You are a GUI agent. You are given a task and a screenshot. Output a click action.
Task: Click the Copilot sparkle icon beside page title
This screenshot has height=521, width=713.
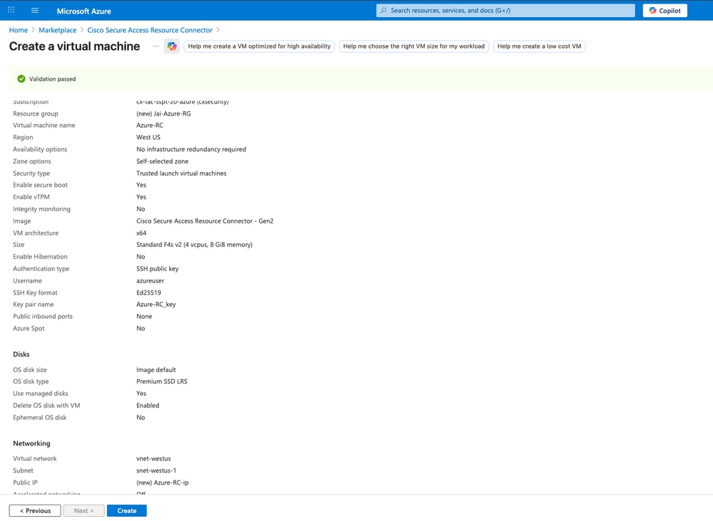click(171, 46)
